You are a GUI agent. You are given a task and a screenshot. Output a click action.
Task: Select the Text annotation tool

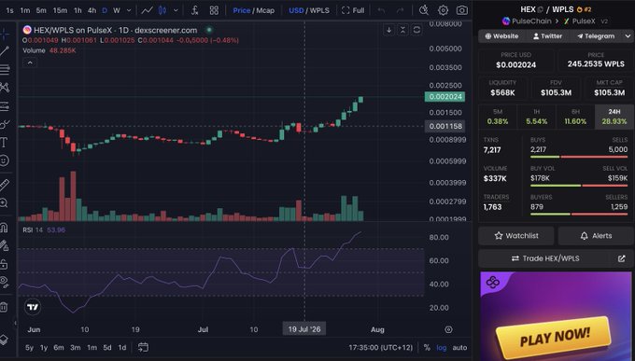pos(4,143)
